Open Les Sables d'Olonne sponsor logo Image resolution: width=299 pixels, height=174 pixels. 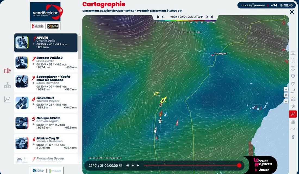click(38, 170)
